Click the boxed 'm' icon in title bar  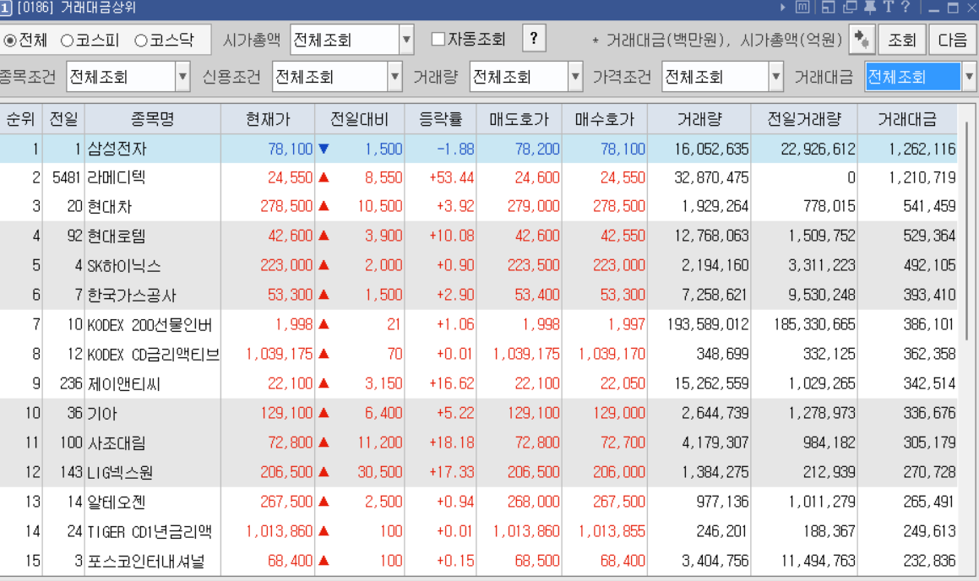[x=803, y=8]
